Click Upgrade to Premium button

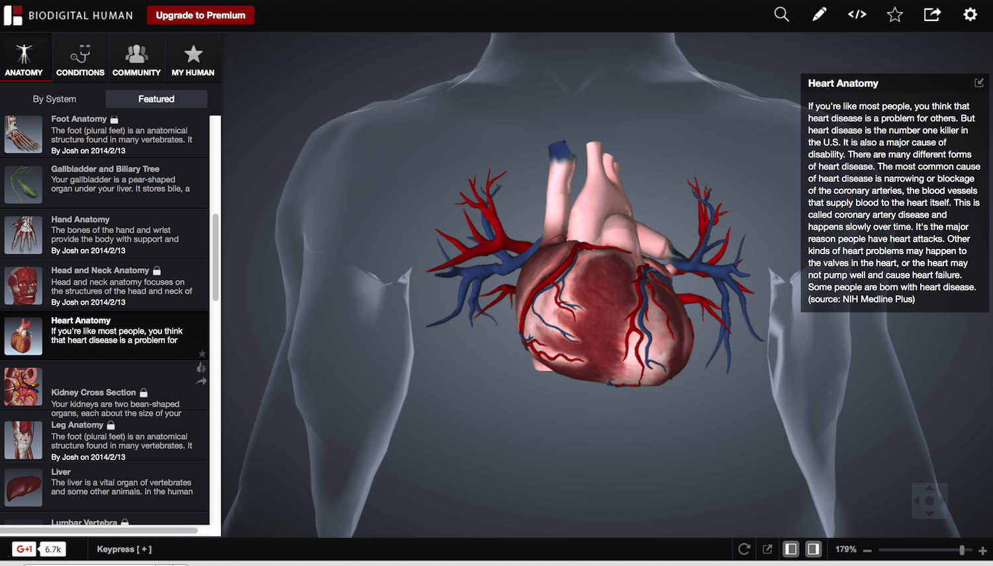click(x=201, y=15)
